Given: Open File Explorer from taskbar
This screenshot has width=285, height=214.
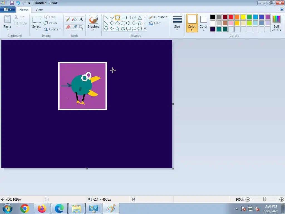Looking at the screenshot, I should (77, 208).
